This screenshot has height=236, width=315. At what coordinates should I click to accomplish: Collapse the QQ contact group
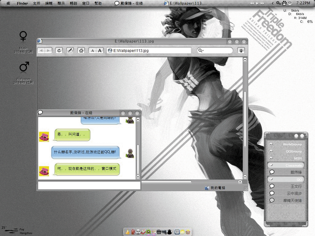286,179
